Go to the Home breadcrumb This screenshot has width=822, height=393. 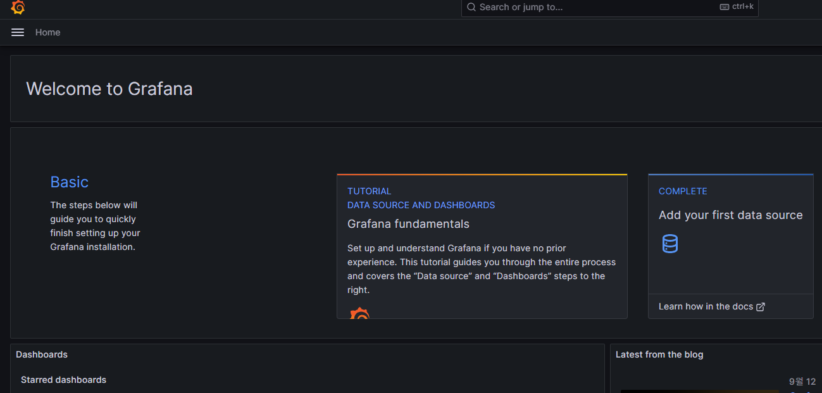pyautogui.click(x=48, y=32)
